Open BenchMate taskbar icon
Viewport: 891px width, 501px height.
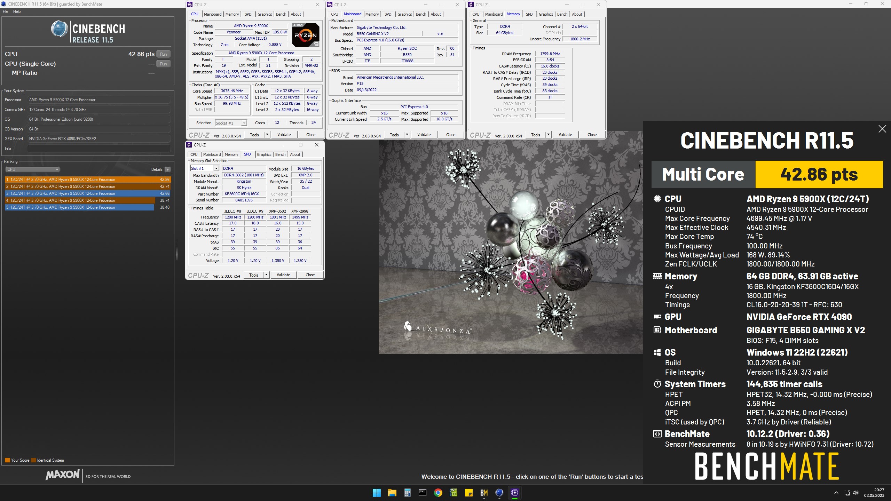click(x=484, y=492)
